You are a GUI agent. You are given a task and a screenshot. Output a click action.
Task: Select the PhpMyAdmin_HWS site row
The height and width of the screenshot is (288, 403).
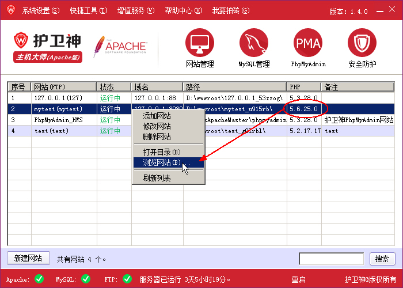201,120
